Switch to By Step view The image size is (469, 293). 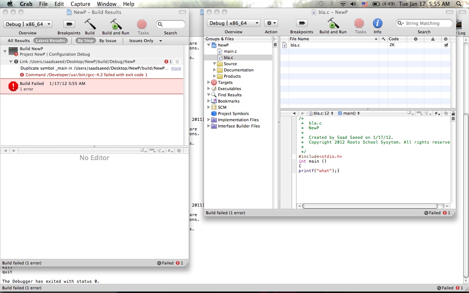point(85,41)
